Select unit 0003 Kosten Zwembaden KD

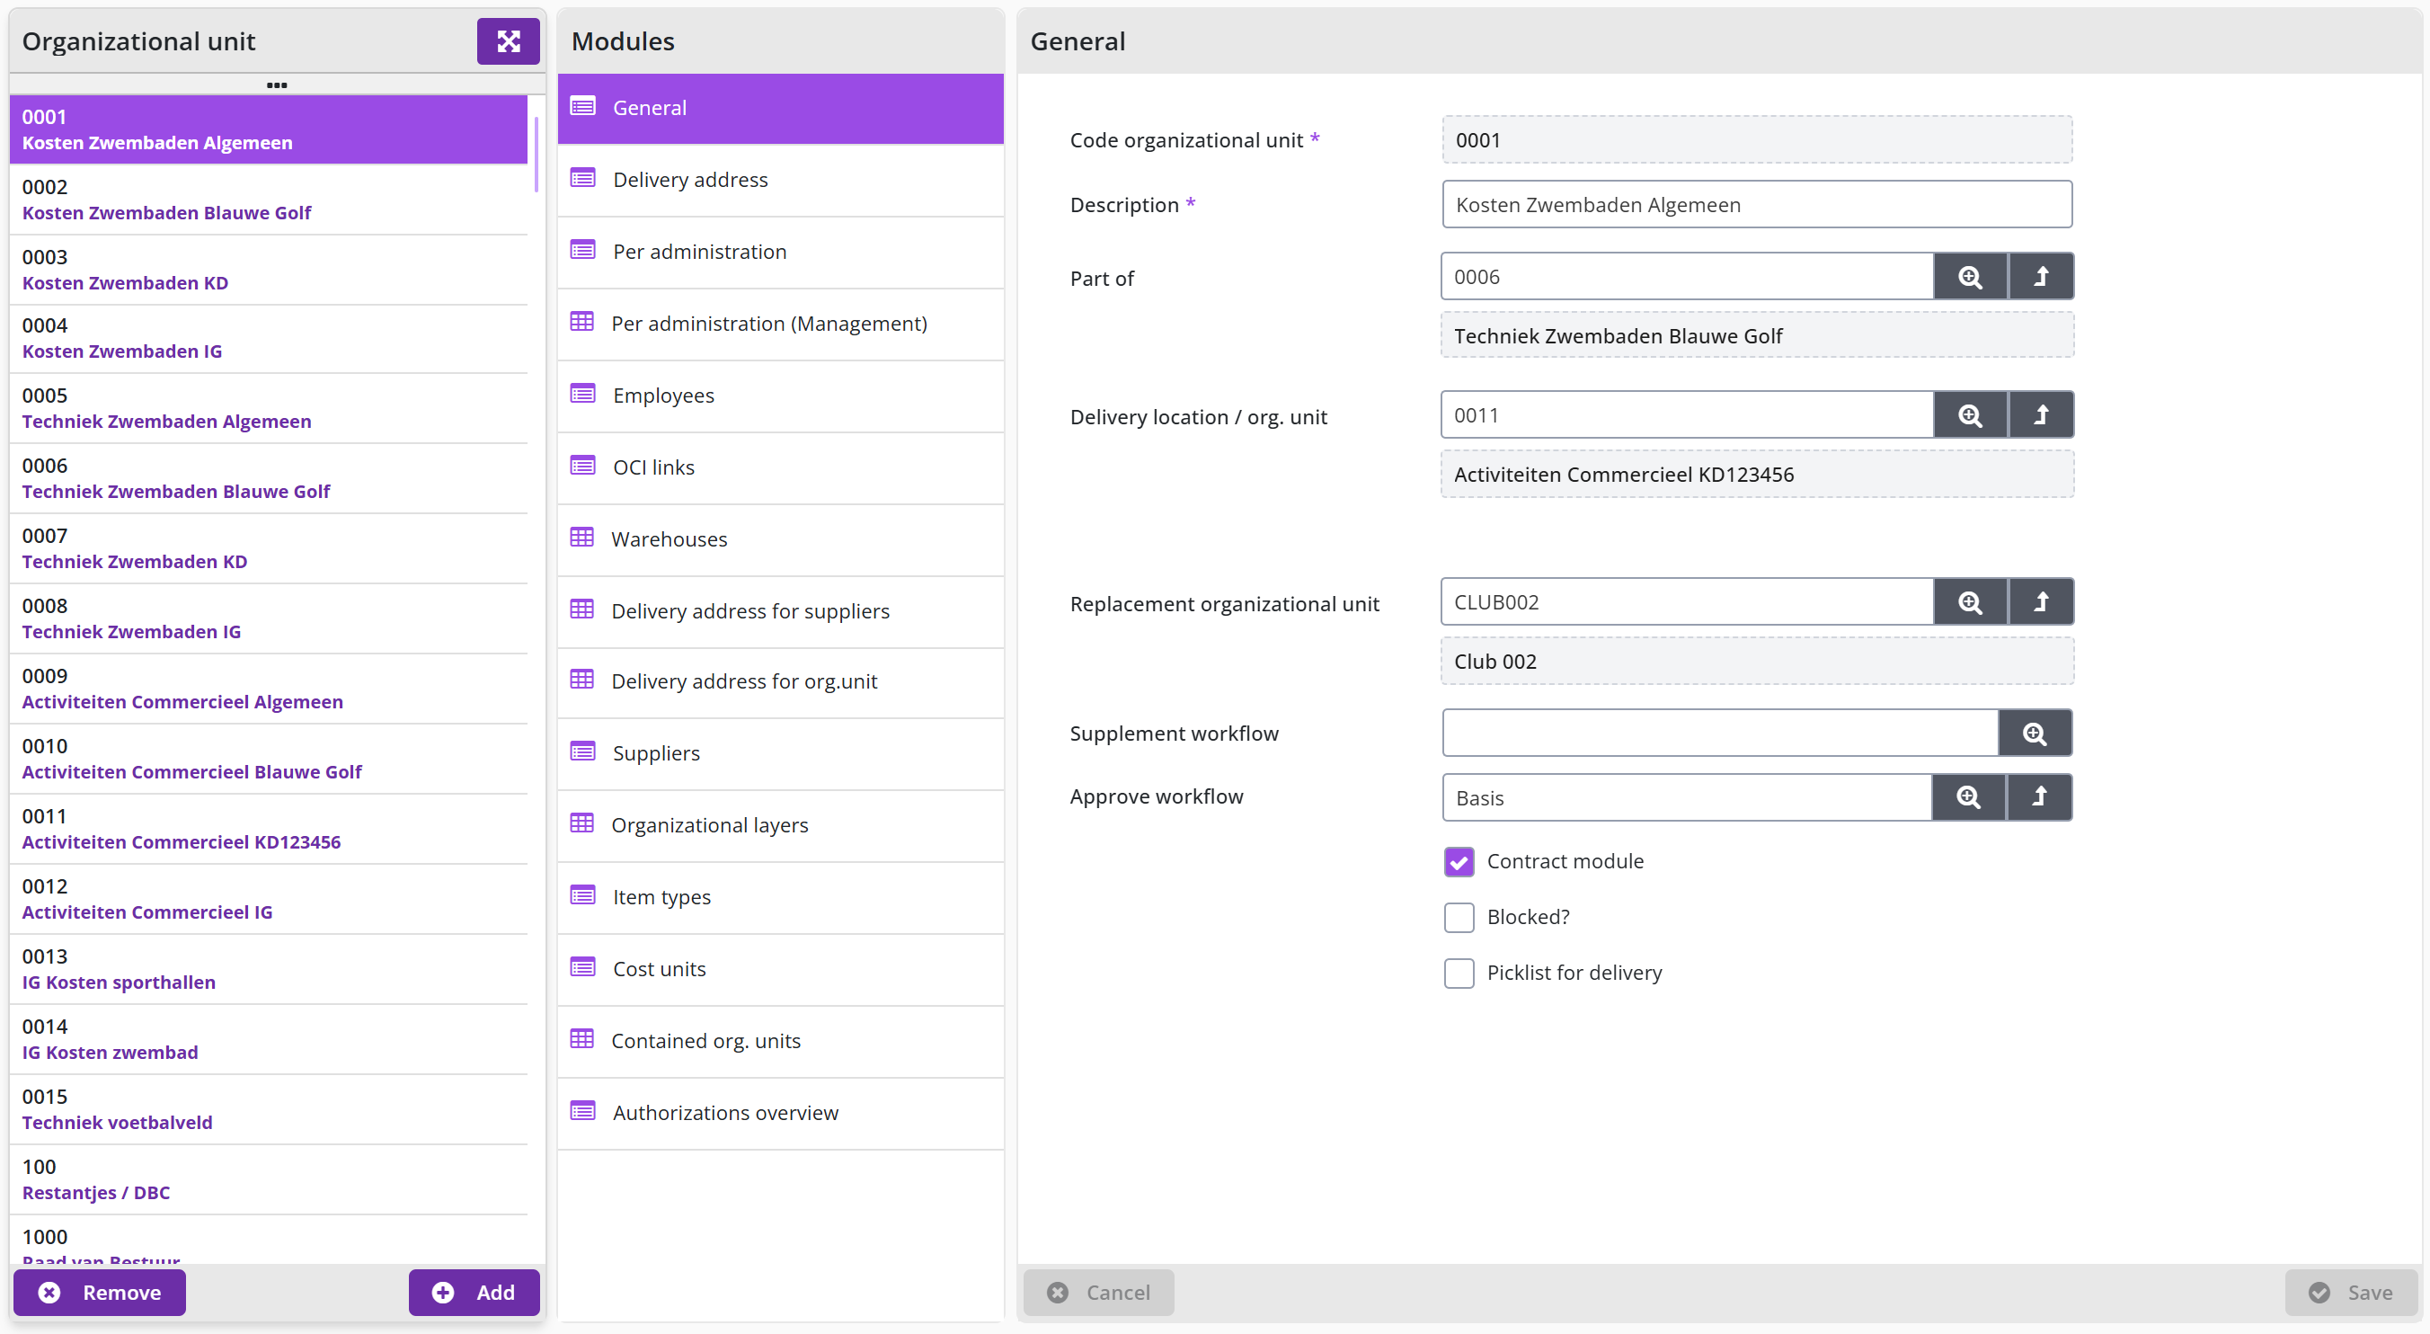[268, 270]
